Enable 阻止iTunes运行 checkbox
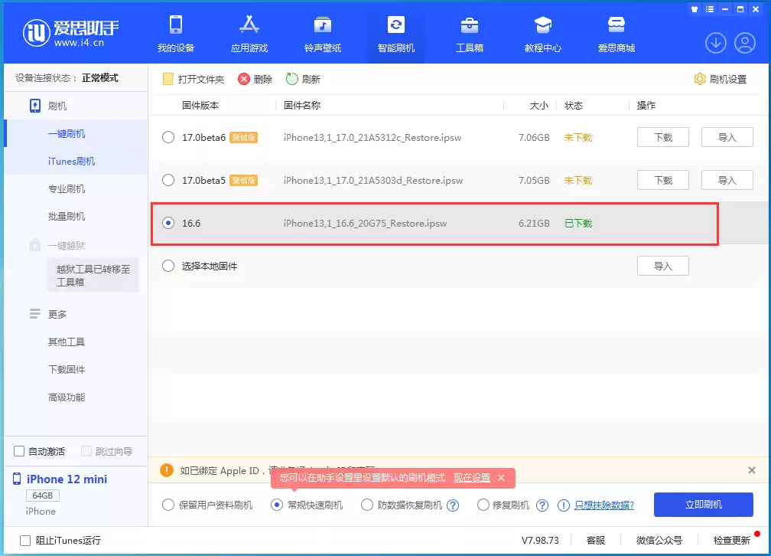 point(25,540)
